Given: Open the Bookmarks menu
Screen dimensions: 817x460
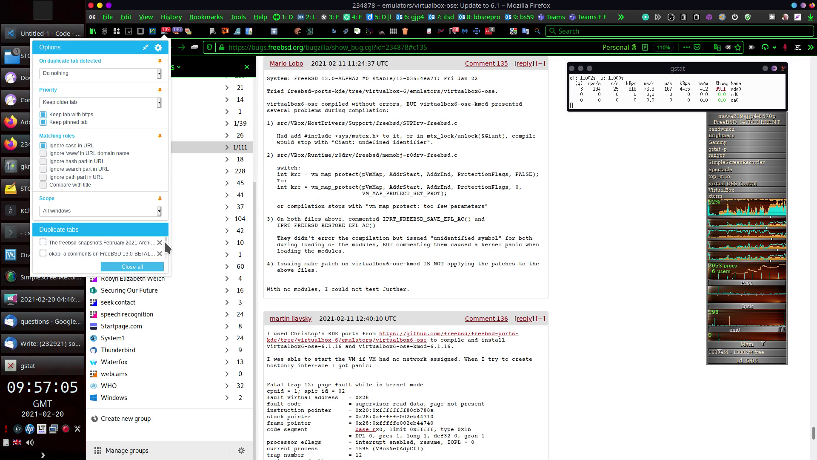Looking at the screenshot, I should (206, 17).
